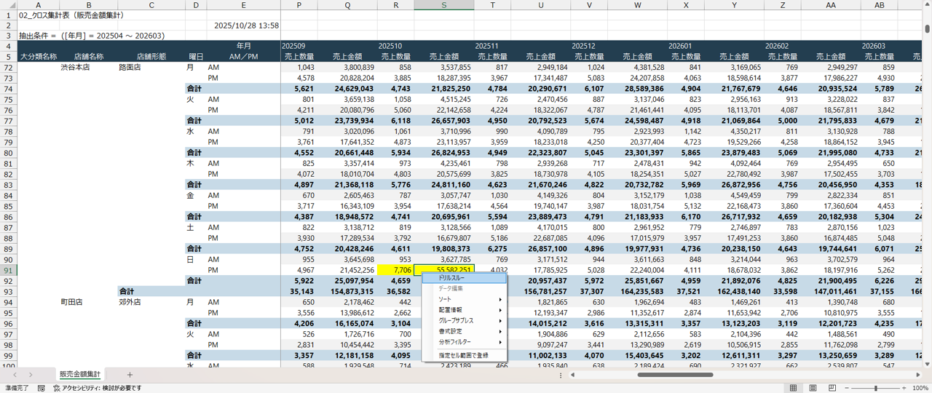The height and width of the screenshot is (393, 932).
Task: Switch to the 販売金額集計 sheet tab
Action: 80,375
